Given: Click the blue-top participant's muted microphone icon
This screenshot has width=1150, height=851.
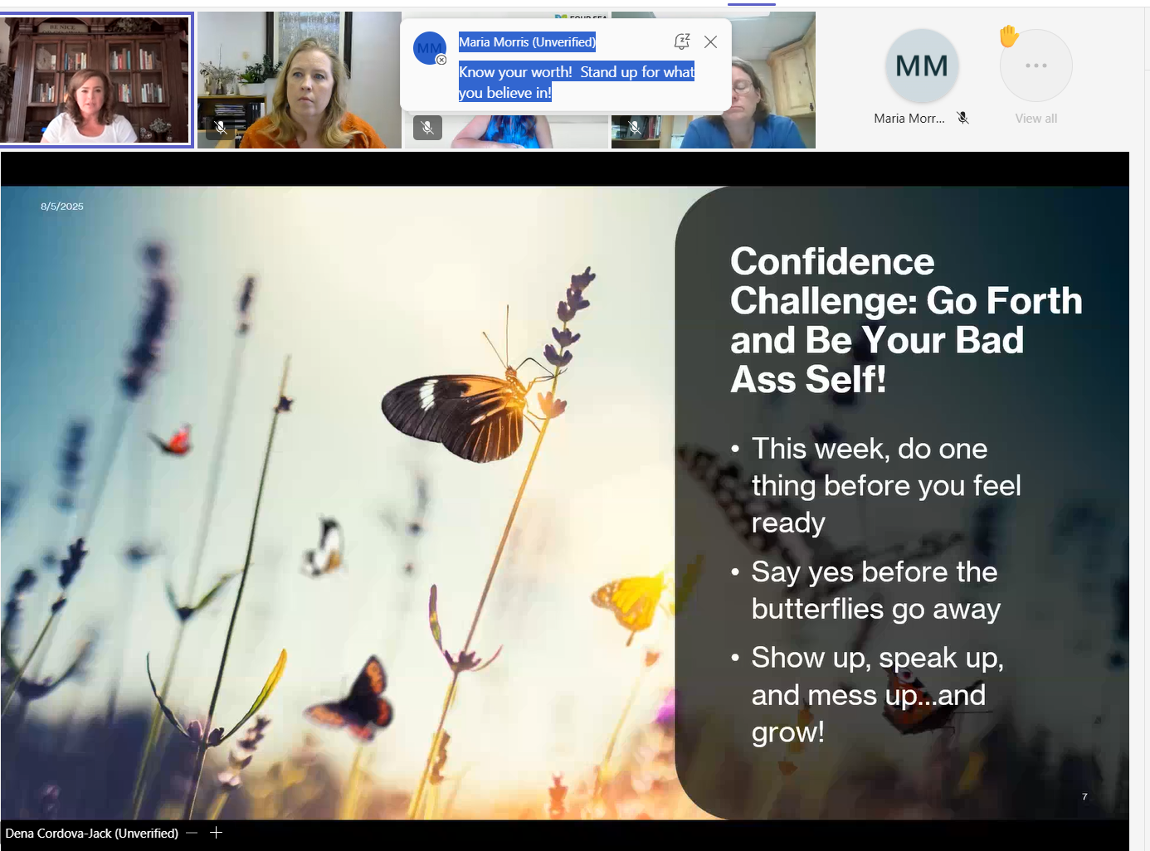Looking at the screenshot, I should 427,128.
